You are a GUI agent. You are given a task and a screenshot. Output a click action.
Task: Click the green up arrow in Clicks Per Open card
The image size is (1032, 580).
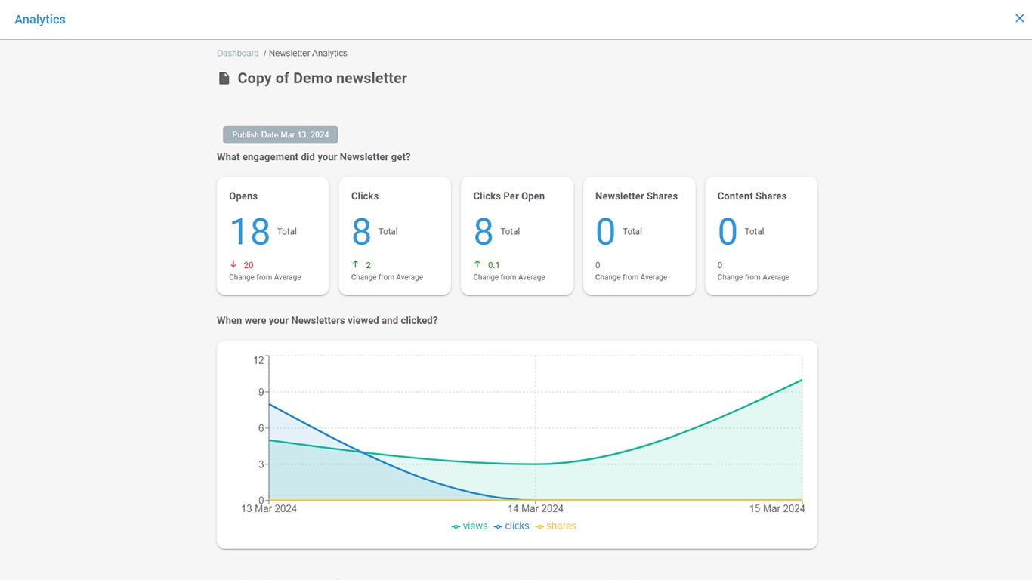point(477,264)
